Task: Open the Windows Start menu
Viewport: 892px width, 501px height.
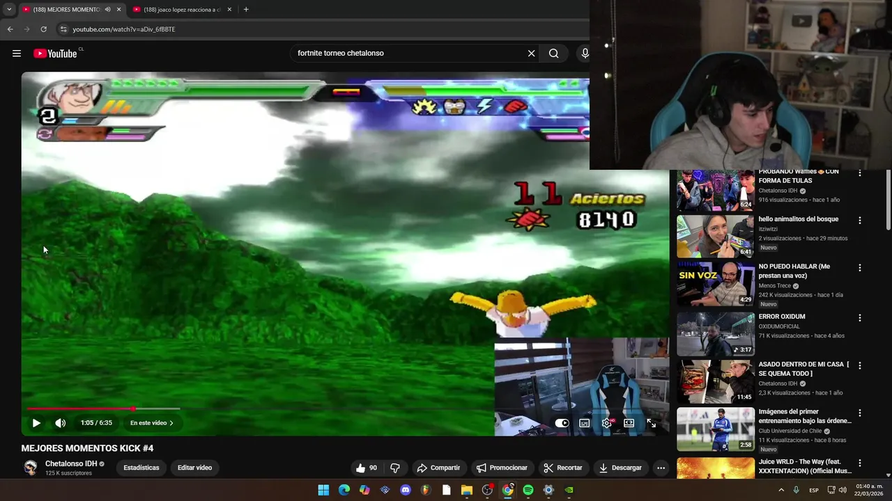Action: [323, 490]
